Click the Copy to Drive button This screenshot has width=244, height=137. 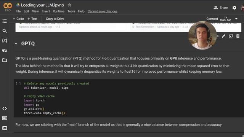click(x=55, y=19)
